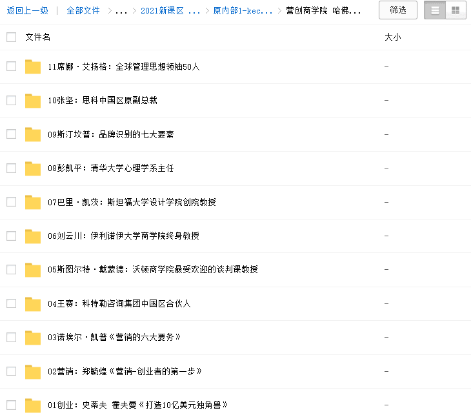
Task: Open 全部文件 breadcrumb link
Action: click(83, 11)
